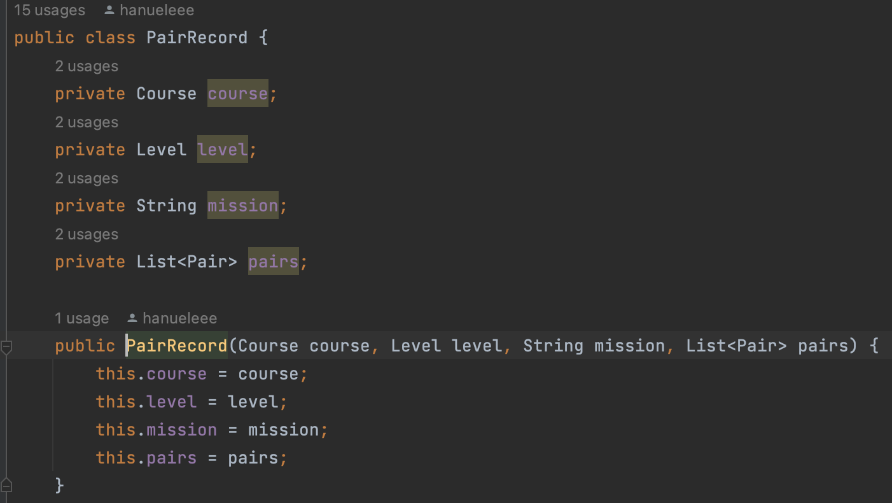Click the author person icon above the class declaration
This screenshot has width=892, height=503.
(x=109, y=10)
